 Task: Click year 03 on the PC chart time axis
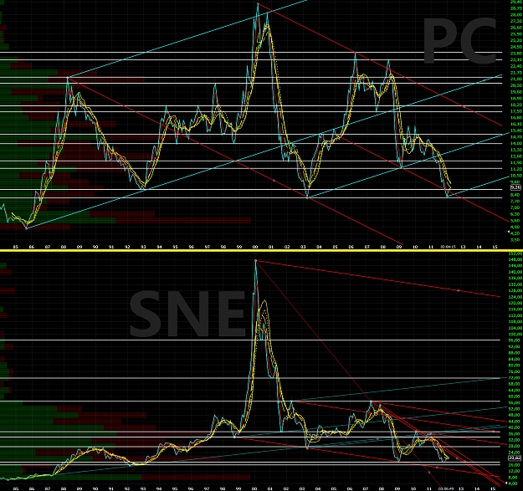(x=303, y=247)
